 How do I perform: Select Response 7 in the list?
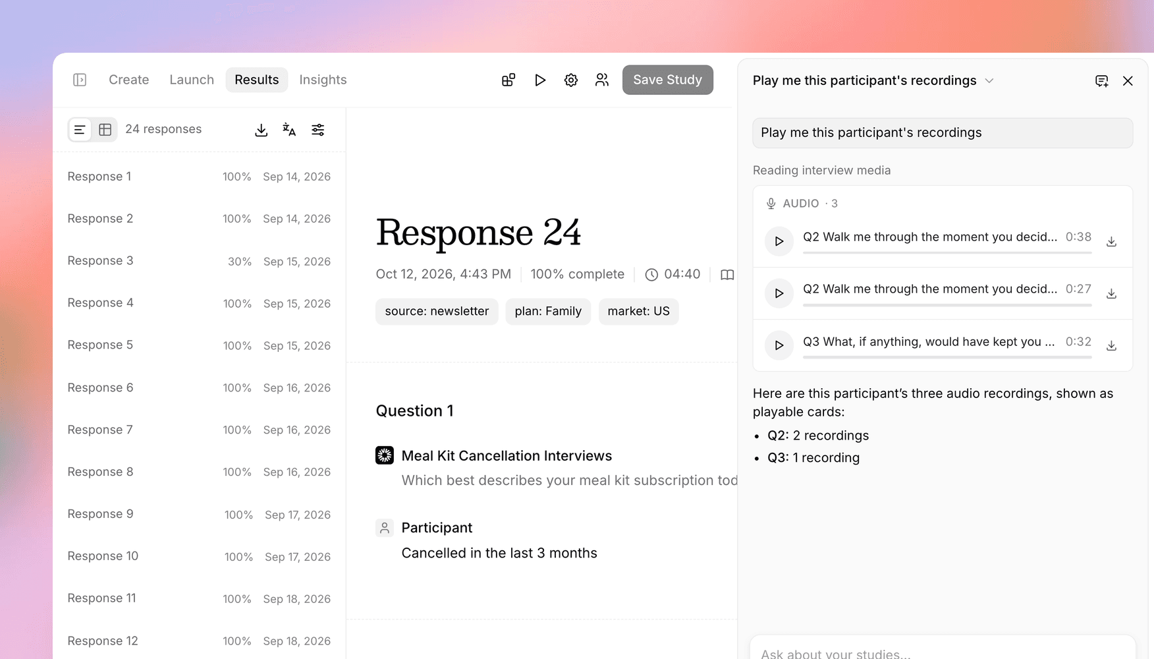[x=199, y=430]
